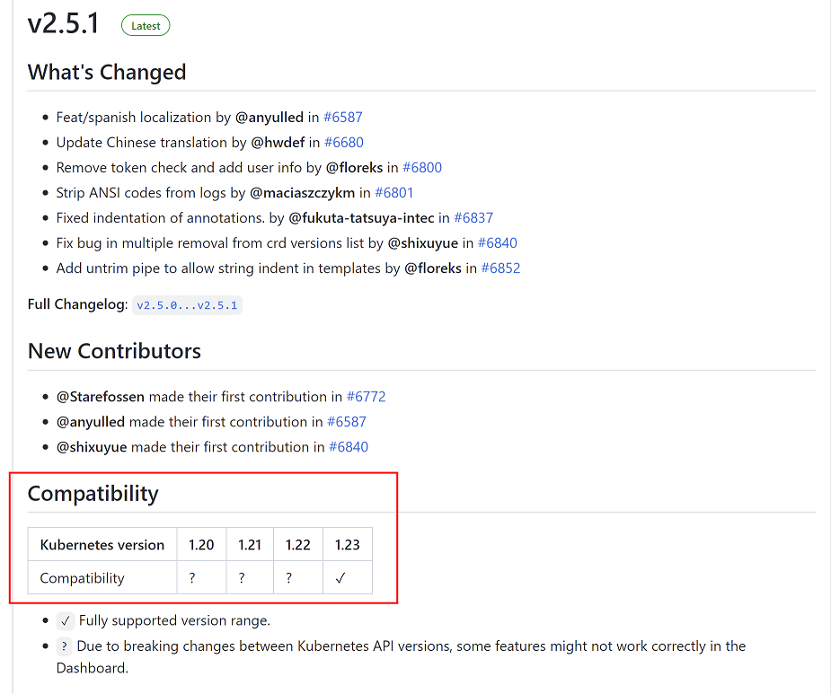
Task: Click the checkmark under version 1.23
Action: click(340, 578)
